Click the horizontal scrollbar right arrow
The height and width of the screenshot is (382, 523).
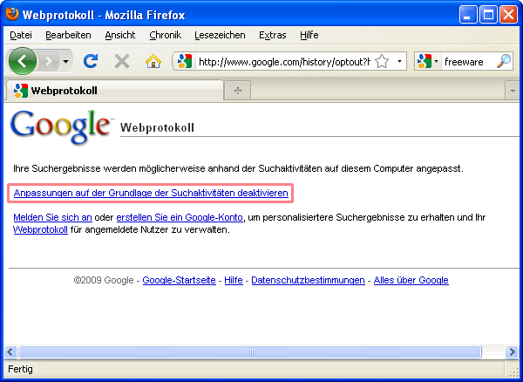point(512,351)
